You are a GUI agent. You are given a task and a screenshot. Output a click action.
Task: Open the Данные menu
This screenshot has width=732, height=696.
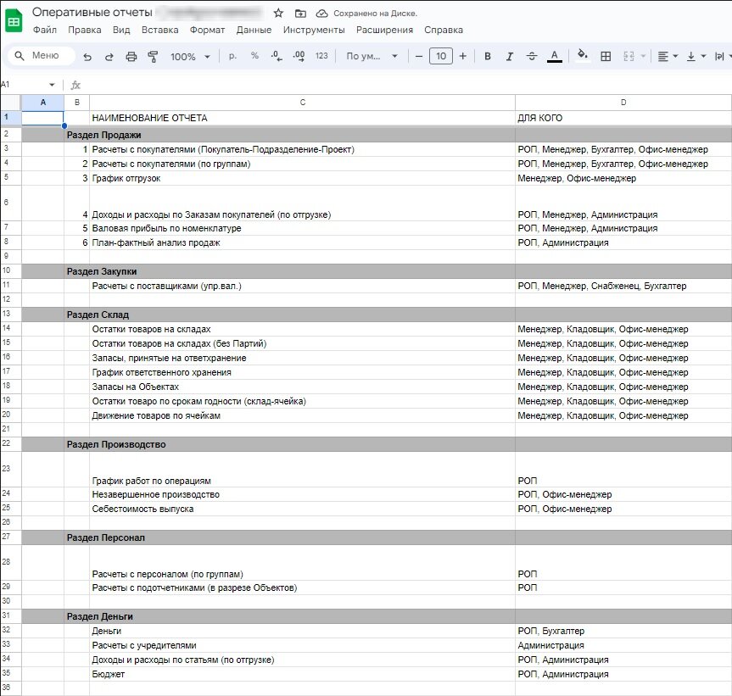[254, 30]
